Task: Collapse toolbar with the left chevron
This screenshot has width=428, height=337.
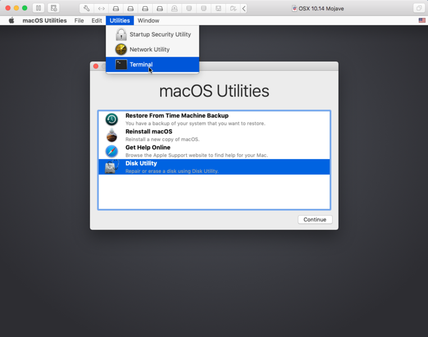Action: pos(244,8)
